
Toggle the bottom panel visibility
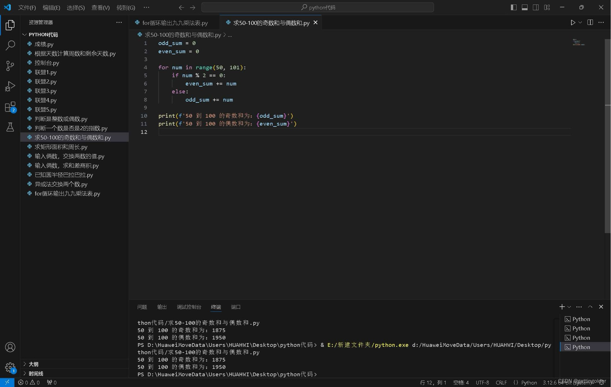[525, 7]
